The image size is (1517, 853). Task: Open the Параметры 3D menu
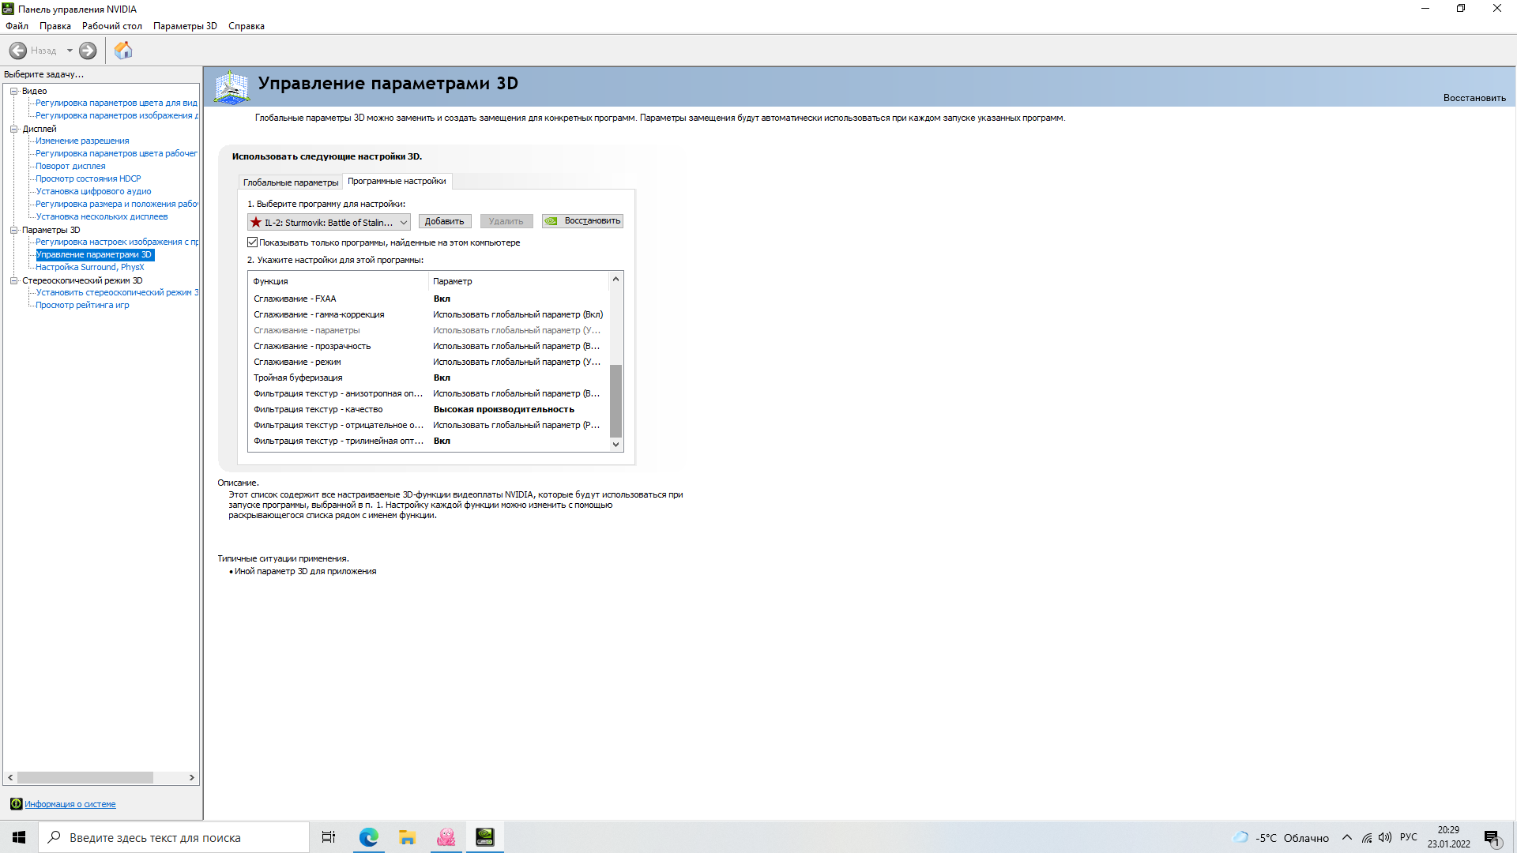click(185, 26)
